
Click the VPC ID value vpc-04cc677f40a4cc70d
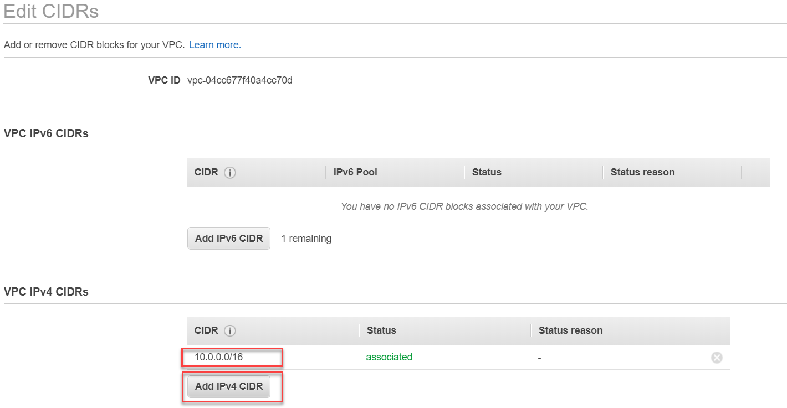point(240,80)
